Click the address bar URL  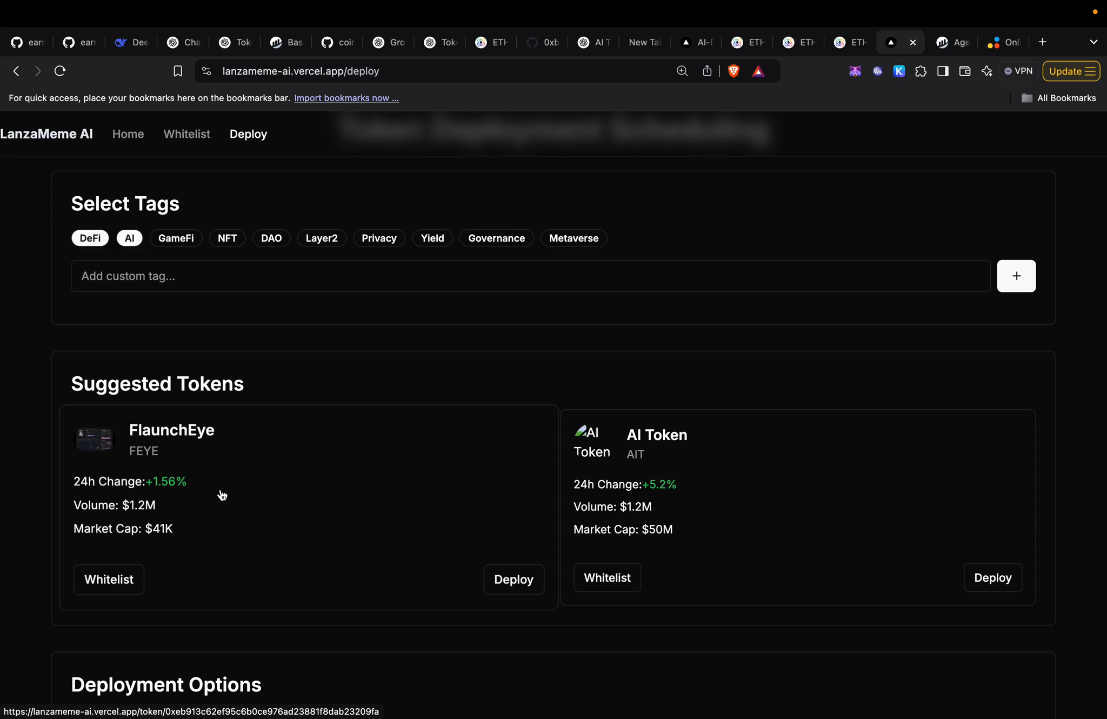pos(301,71)
